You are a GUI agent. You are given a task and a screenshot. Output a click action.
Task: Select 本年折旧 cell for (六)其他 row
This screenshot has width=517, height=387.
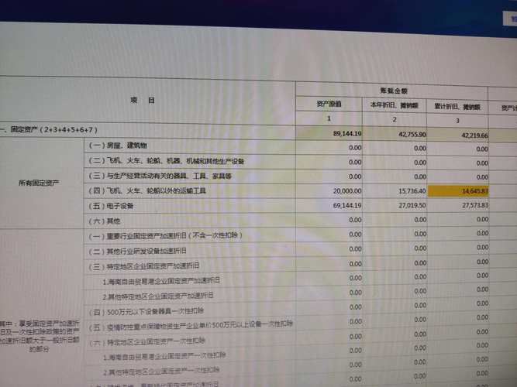tap(395, 219)
